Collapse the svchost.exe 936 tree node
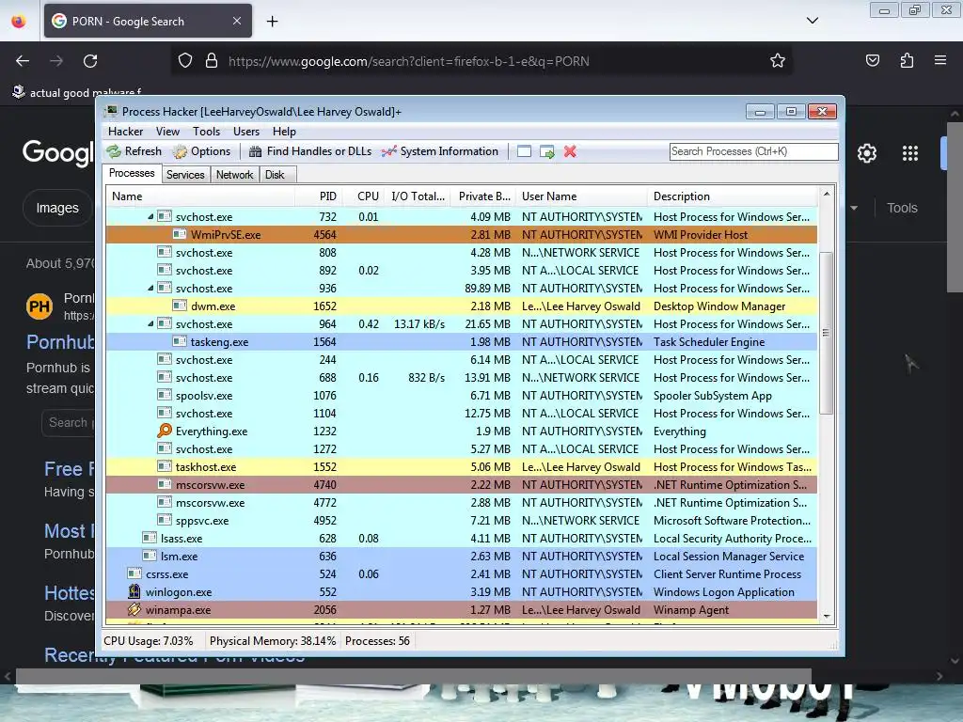Viewport: 963px width, 722px height. click(x=150, y=288)
